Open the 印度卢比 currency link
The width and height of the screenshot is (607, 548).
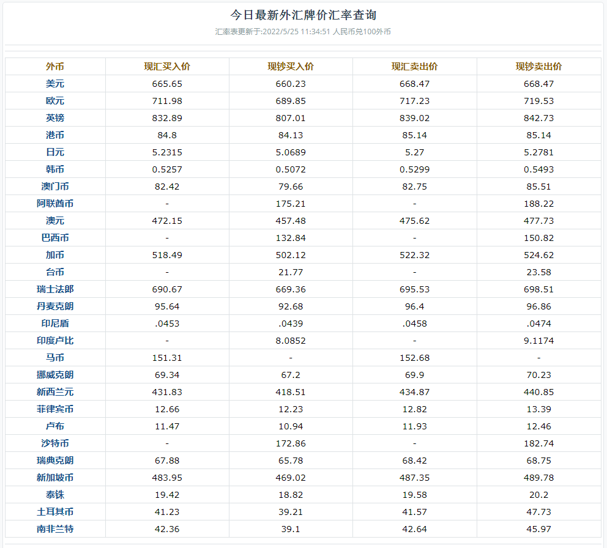pyautogui.click(x=55, y=341)
